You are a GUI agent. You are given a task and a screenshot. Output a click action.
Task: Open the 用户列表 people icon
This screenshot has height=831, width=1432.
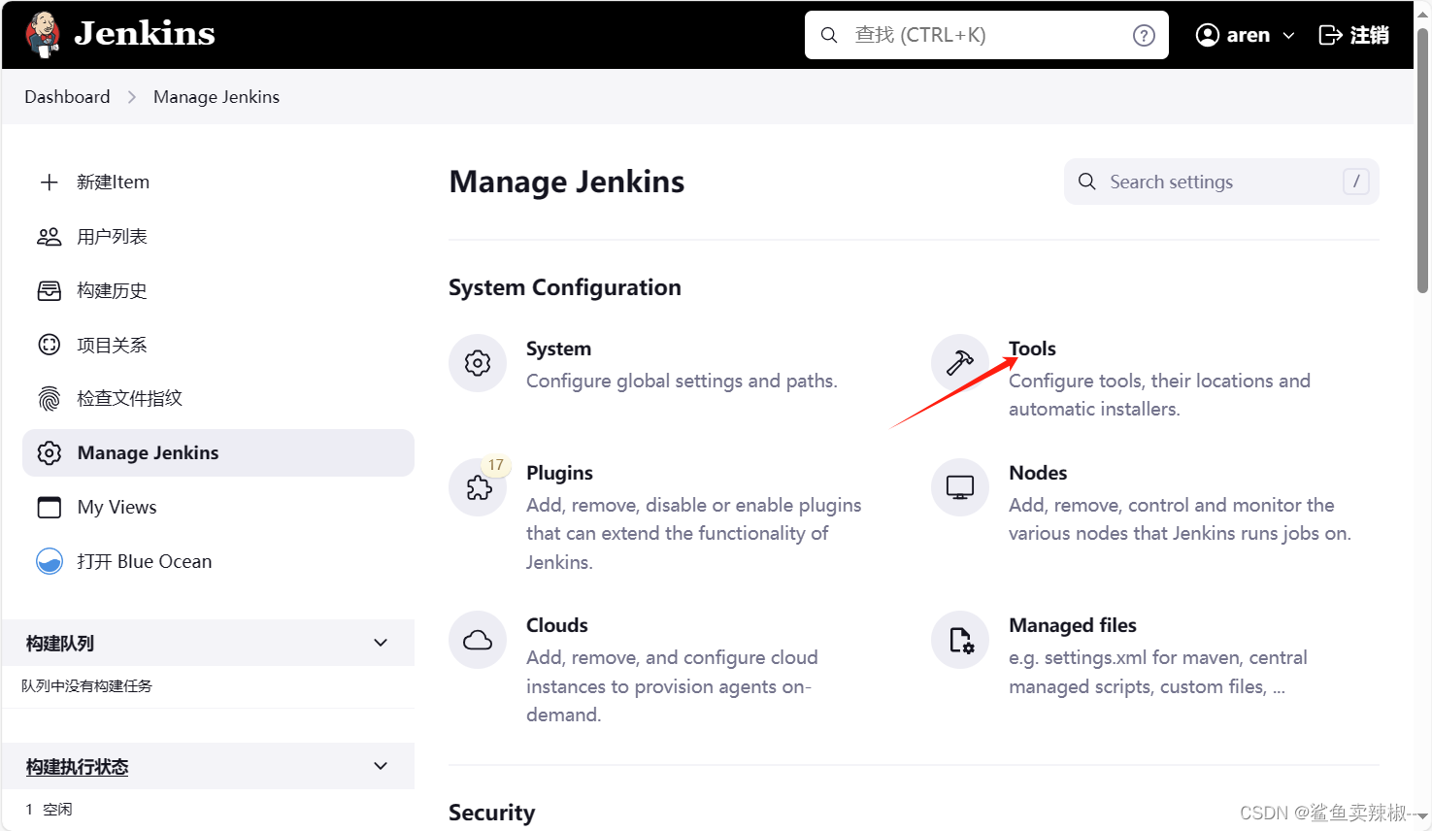tap(49, 236)
